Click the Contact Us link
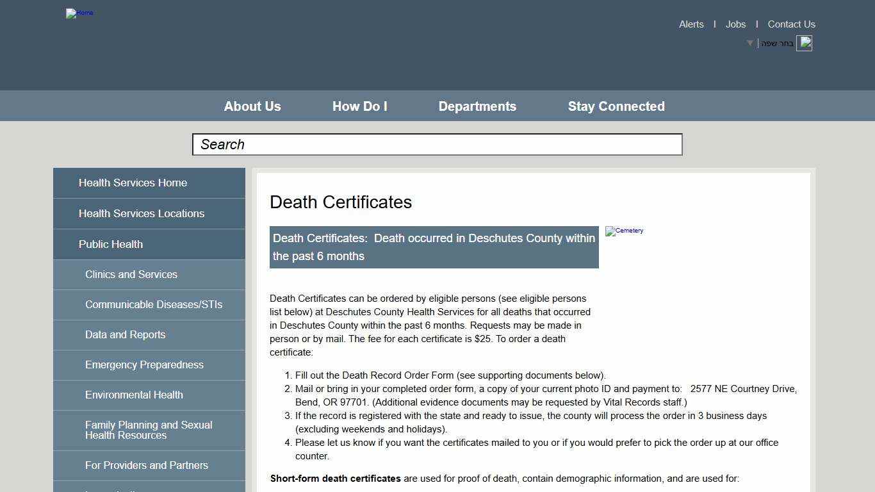This screenshot has height=492, width=875. click(x=791, y=24)
